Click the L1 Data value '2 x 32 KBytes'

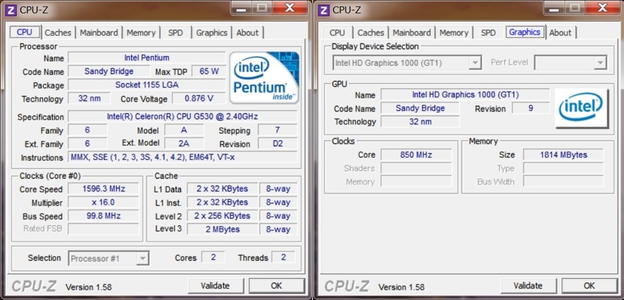click(x=222, y=189)
